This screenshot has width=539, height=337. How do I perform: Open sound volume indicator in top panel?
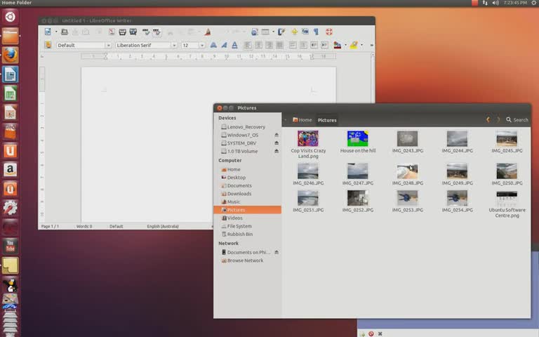[495, 3]
